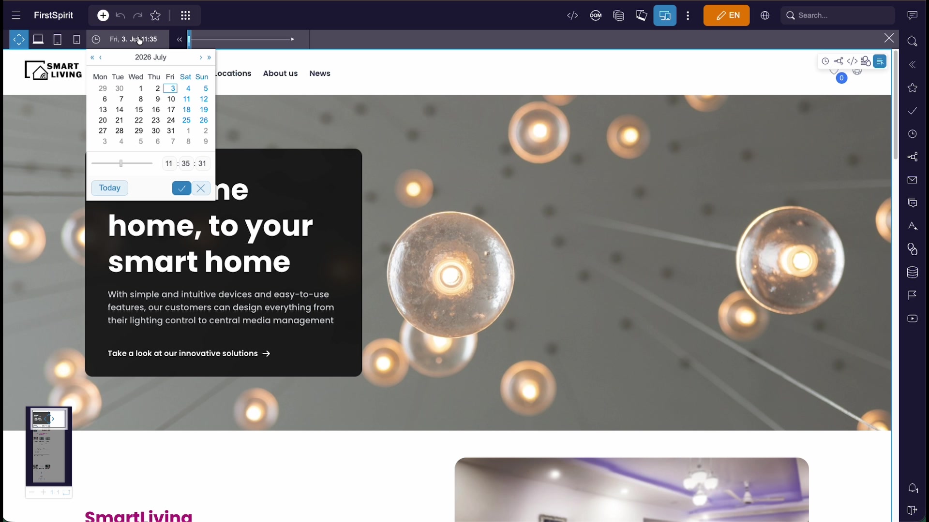Collapse timeline with double-left chevron
The image size is (929, 522).
click(x=179, y=39)
